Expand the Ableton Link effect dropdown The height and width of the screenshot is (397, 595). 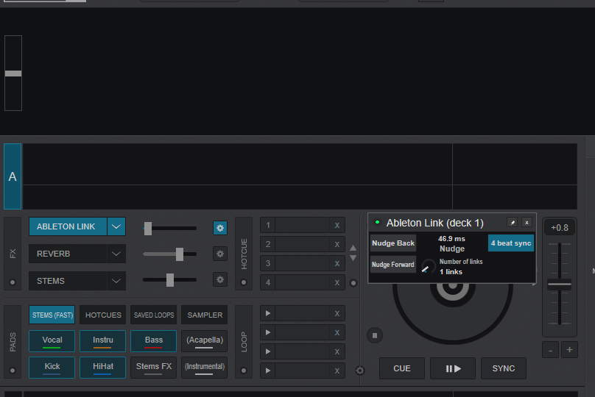116,226
